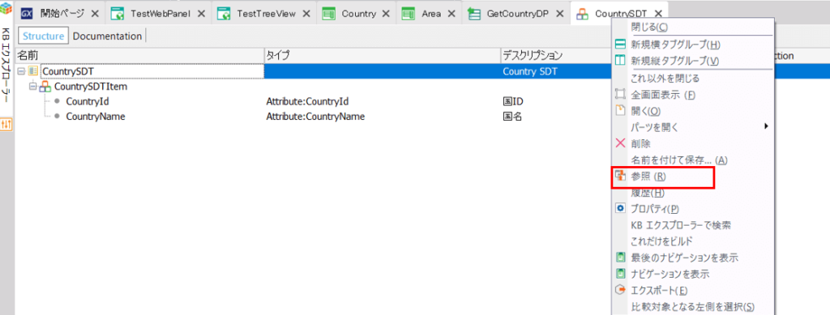The width and height of the screenshot is (830, 315).
Task: Click the orange sliders icon in sidebar
Action: click(6, 124)
